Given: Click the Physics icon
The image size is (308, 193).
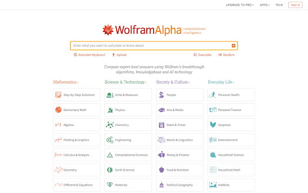Looking at the screenshot, I should 110,110.
